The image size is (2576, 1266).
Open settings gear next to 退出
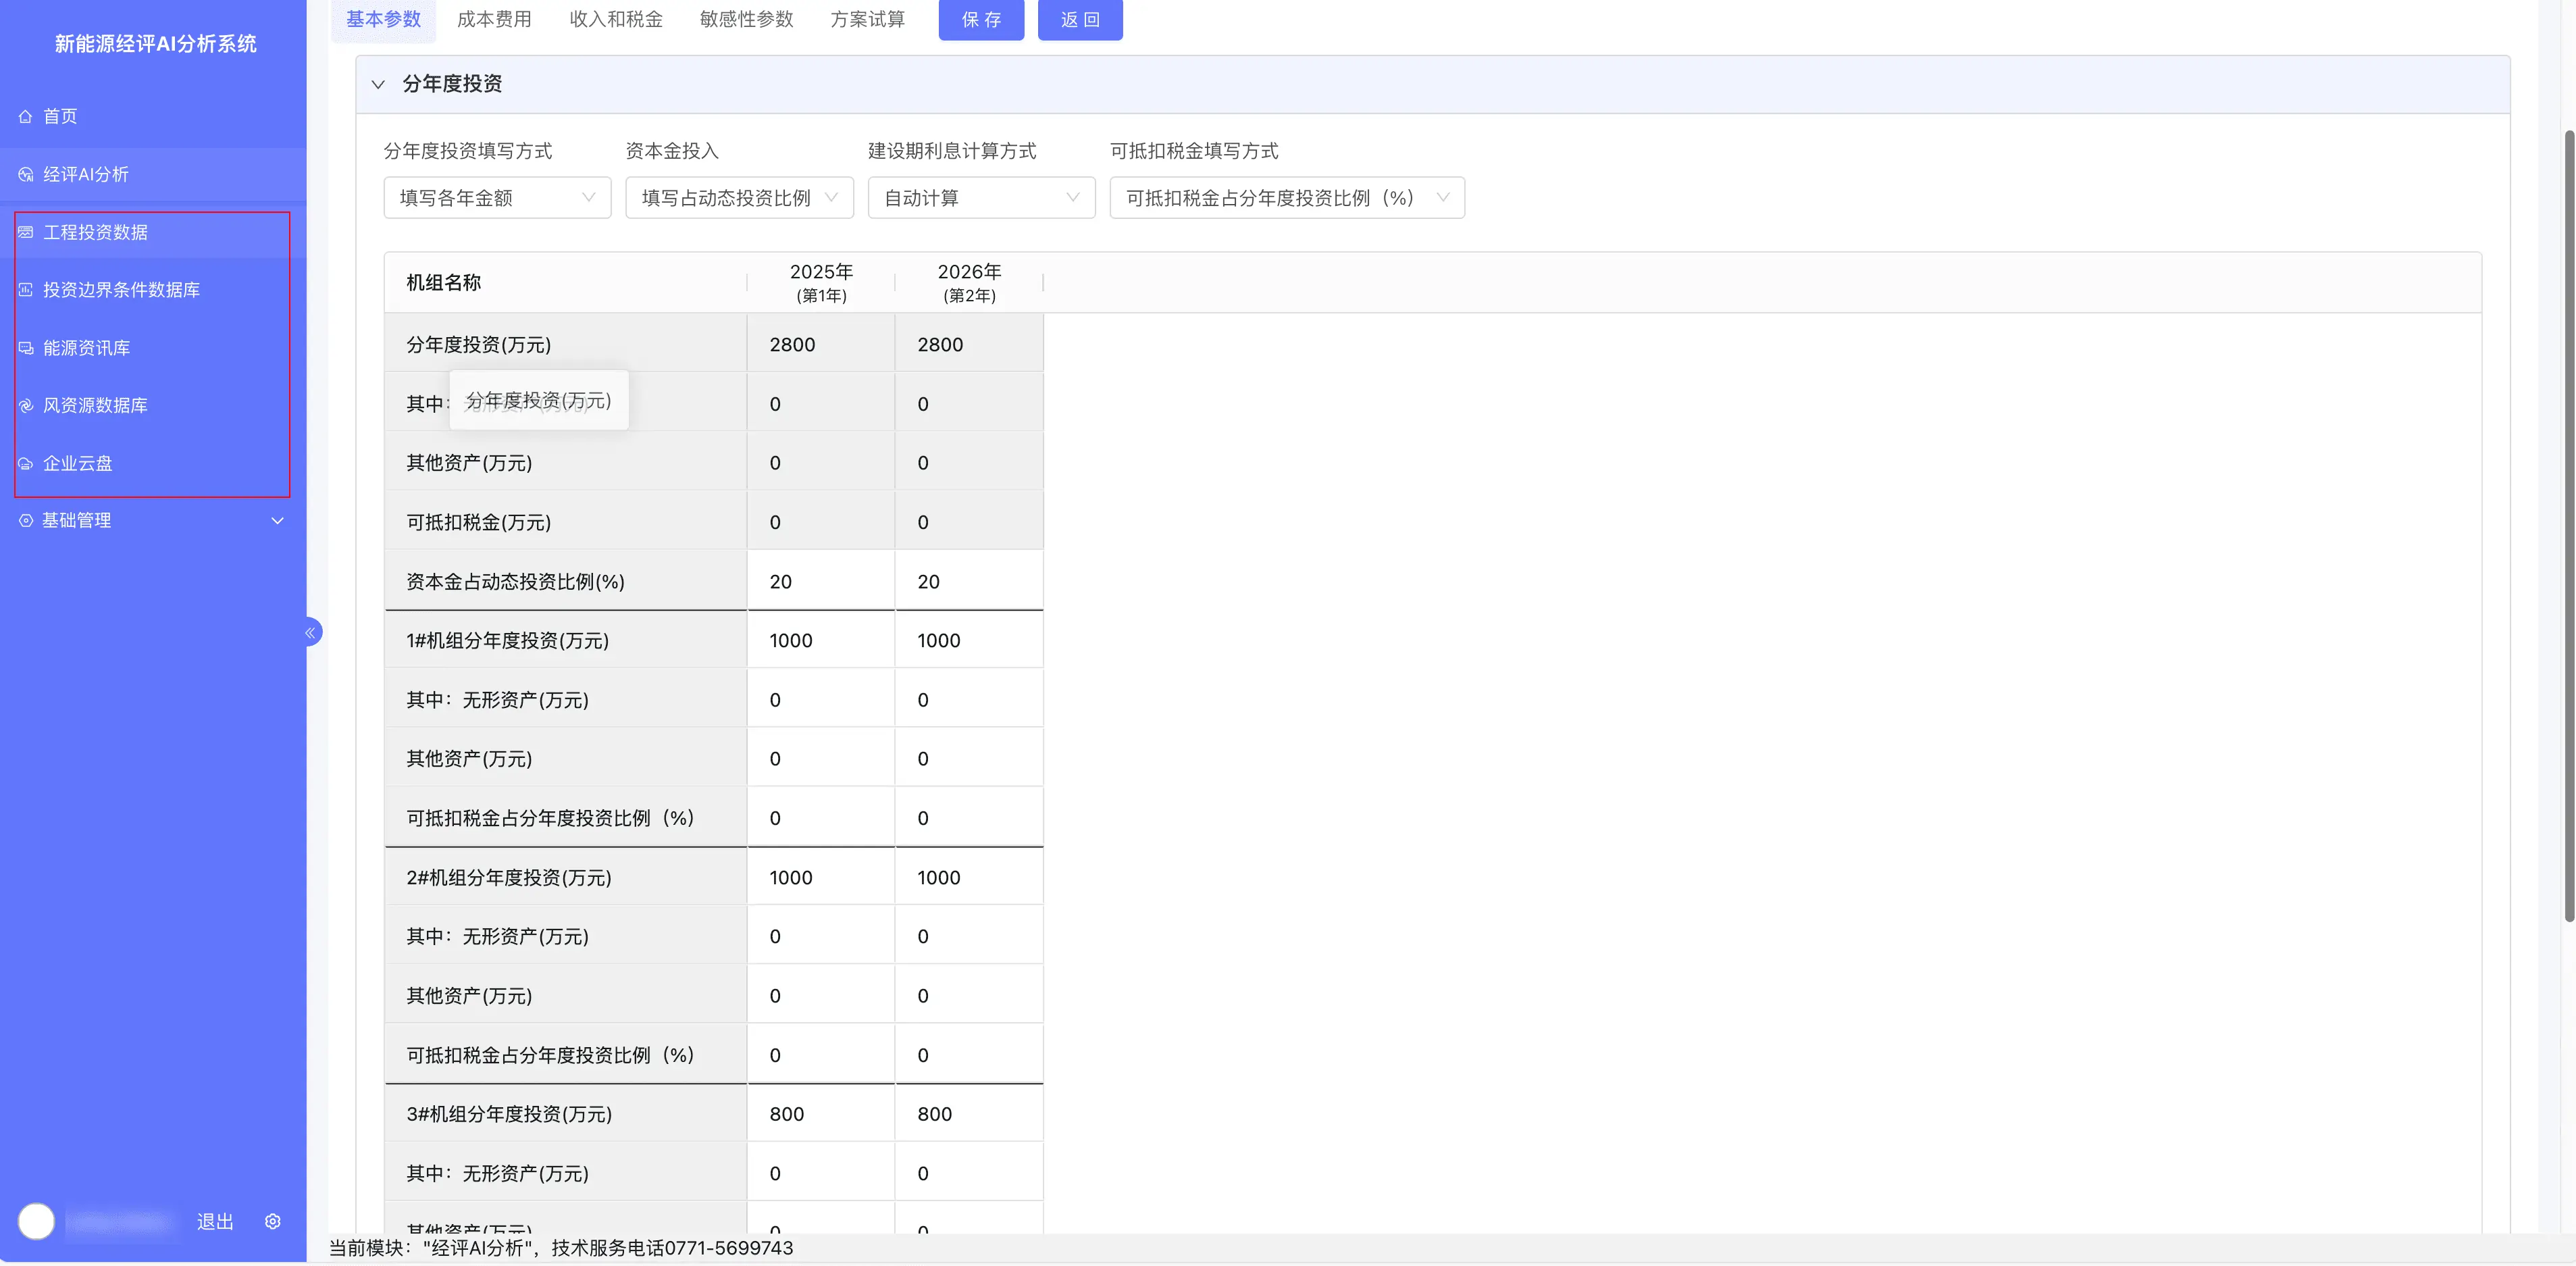tap(272, 1221)
